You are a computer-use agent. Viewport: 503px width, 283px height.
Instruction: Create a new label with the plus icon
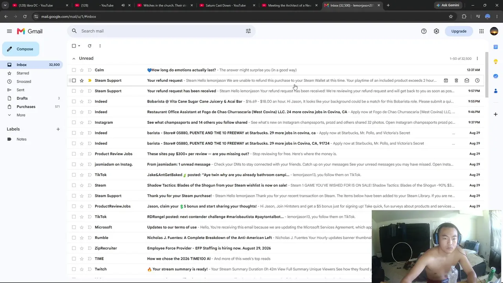(x=58, y=129)
